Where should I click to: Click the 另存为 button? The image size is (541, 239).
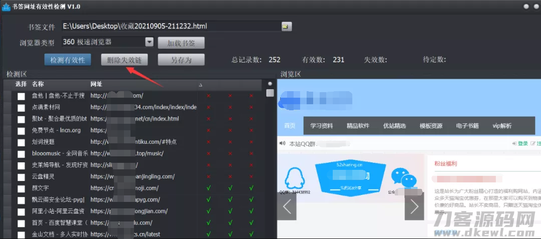click(x=181, y=60)
